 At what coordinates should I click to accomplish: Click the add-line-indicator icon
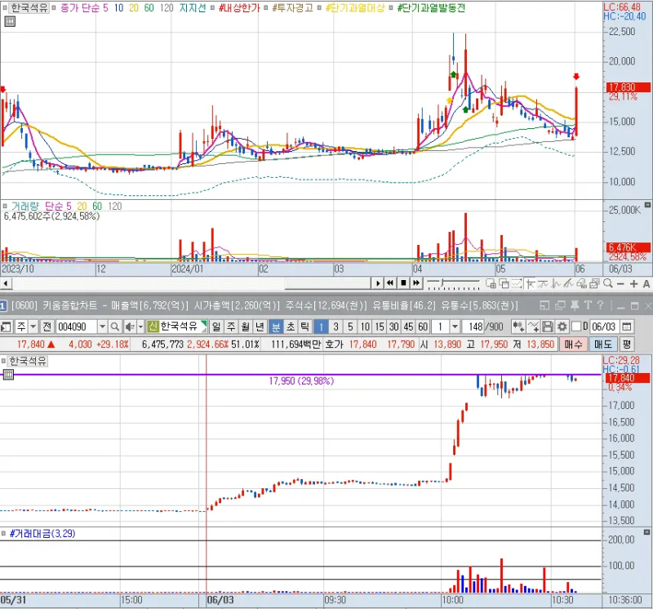(533, 327)
